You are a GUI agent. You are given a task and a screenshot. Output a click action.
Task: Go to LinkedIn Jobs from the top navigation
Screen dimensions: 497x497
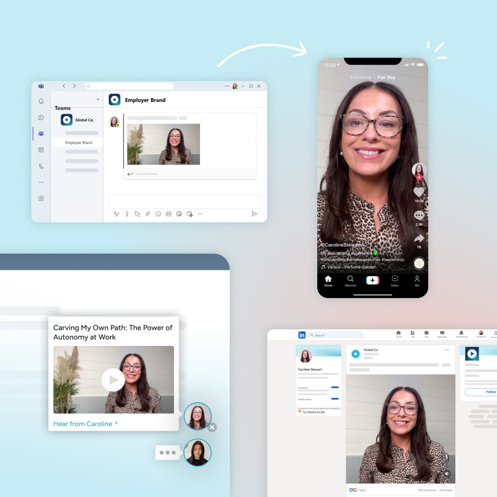(x=426, y=333)
